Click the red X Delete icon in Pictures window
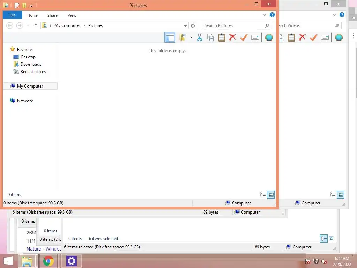This screenshot has width=357, height=268. [x=233, y=37]
